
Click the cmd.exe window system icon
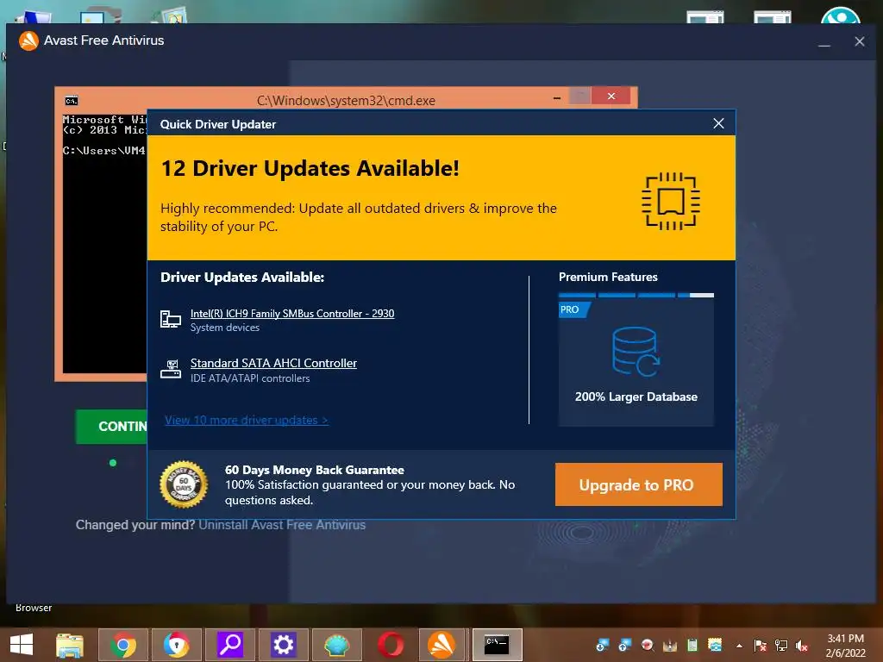point(72,101)
